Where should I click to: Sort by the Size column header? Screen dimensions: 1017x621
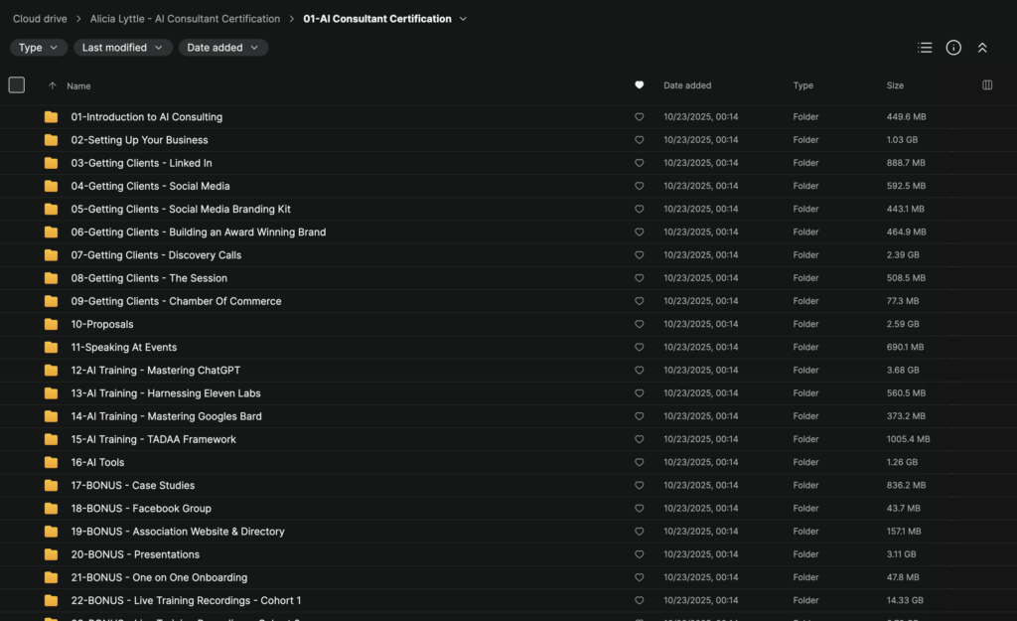[x=895, y=85]
